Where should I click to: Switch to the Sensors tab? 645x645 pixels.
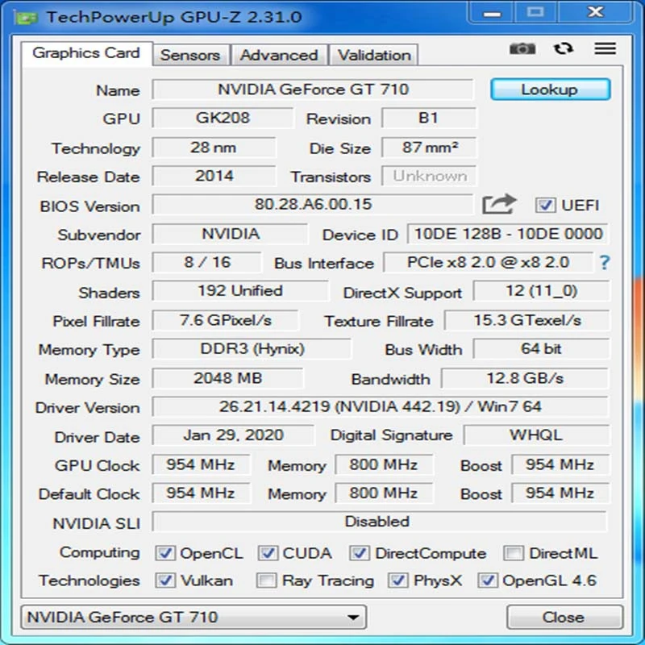click(191, 55)
